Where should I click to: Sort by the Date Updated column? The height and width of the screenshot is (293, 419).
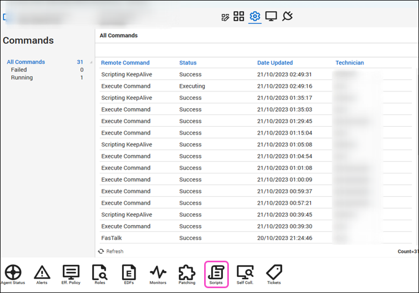(275, 63)
